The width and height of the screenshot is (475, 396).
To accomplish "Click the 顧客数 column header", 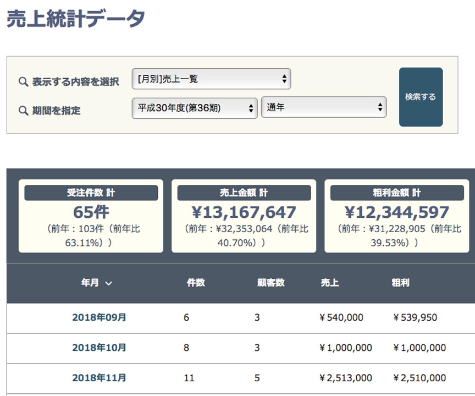I will (271, 283).
